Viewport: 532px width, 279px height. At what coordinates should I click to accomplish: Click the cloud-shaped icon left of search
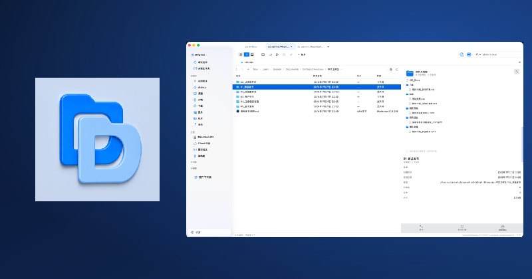462,54
